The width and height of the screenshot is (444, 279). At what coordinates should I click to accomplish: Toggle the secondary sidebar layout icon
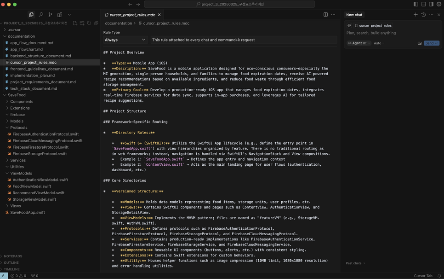431,4
